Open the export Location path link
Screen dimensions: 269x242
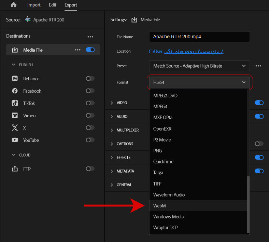point(186,51)
